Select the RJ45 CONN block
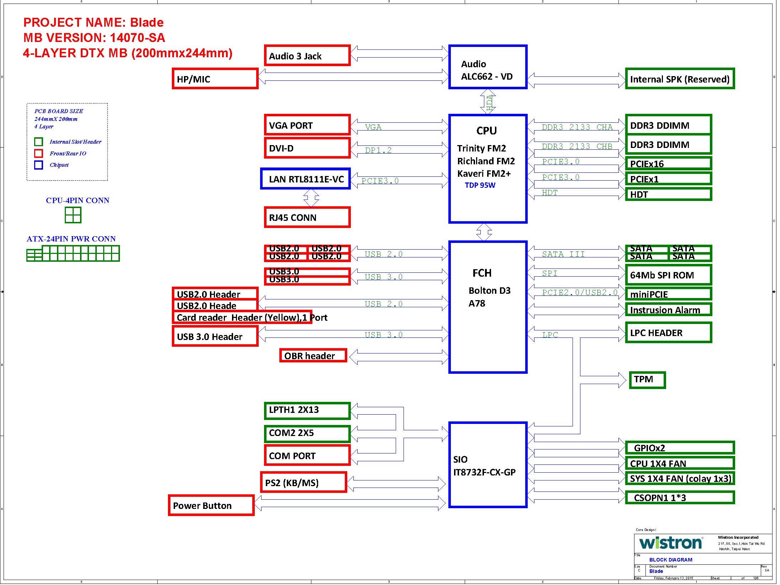 pos(307,217)
